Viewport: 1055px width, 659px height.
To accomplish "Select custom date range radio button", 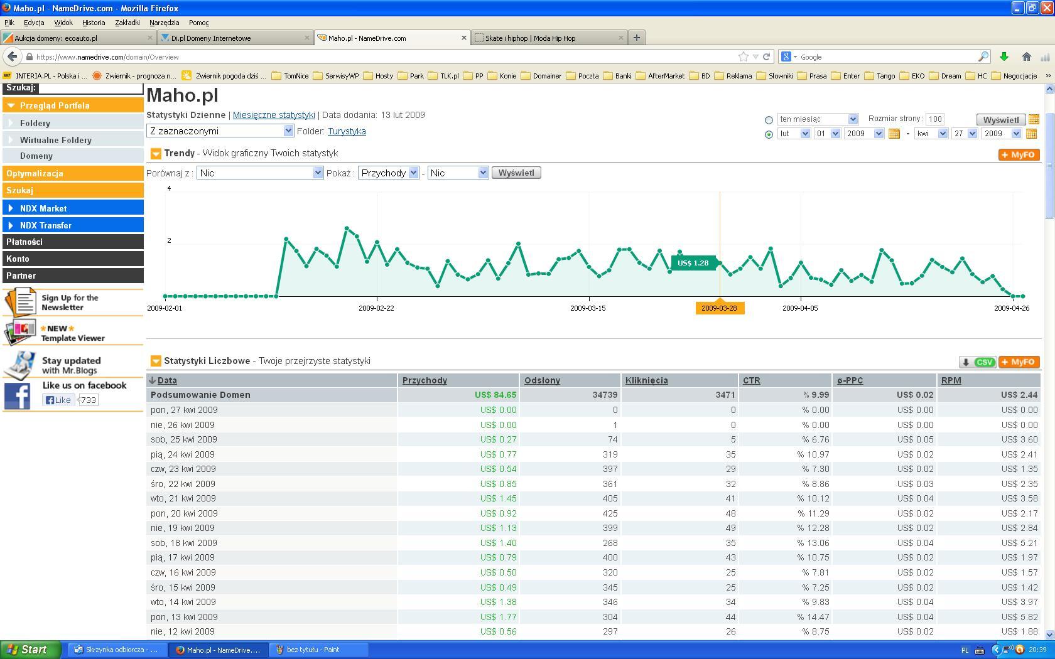I will pos(769,134).
